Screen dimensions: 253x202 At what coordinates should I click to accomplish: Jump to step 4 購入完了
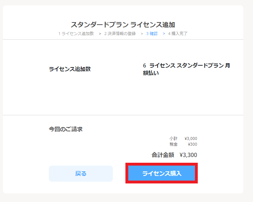pyautogui.click(x=178, y=34)
